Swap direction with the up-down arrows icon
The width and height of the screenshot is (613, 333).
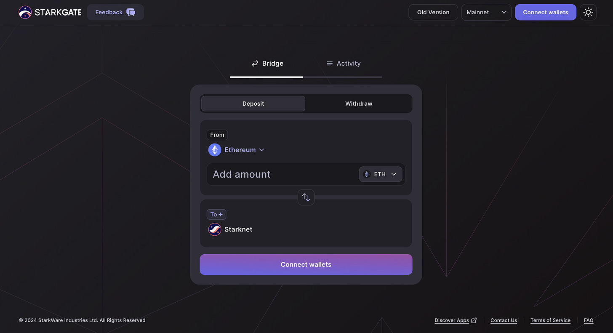pos(306,197)
